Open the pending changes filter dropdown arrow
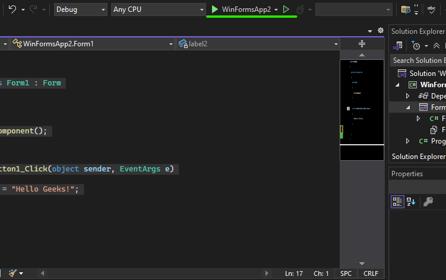 coord(426,46)
